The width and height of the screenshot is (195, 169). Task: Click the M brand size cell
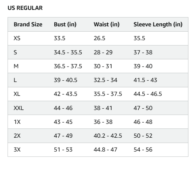tap(16, 66)
